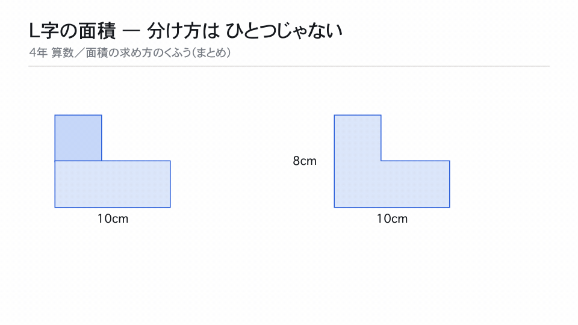This screenshot has width=578, height=325.
Task: Select the slide title L字の面積
Action: (x=72, y=31)
